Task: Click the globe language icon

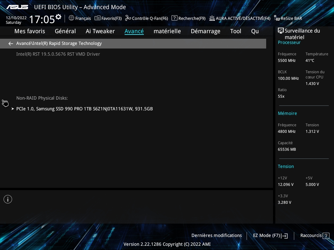Action: point(71,18)
